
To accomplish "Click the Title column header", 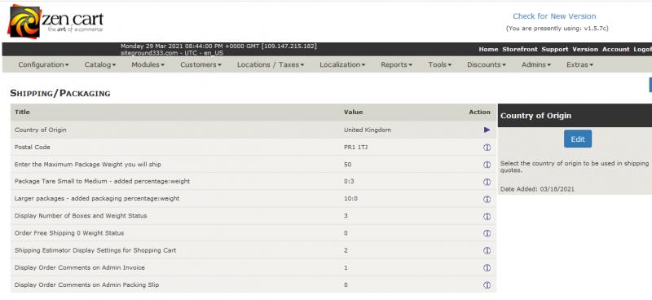I will (x=22, y=112).
